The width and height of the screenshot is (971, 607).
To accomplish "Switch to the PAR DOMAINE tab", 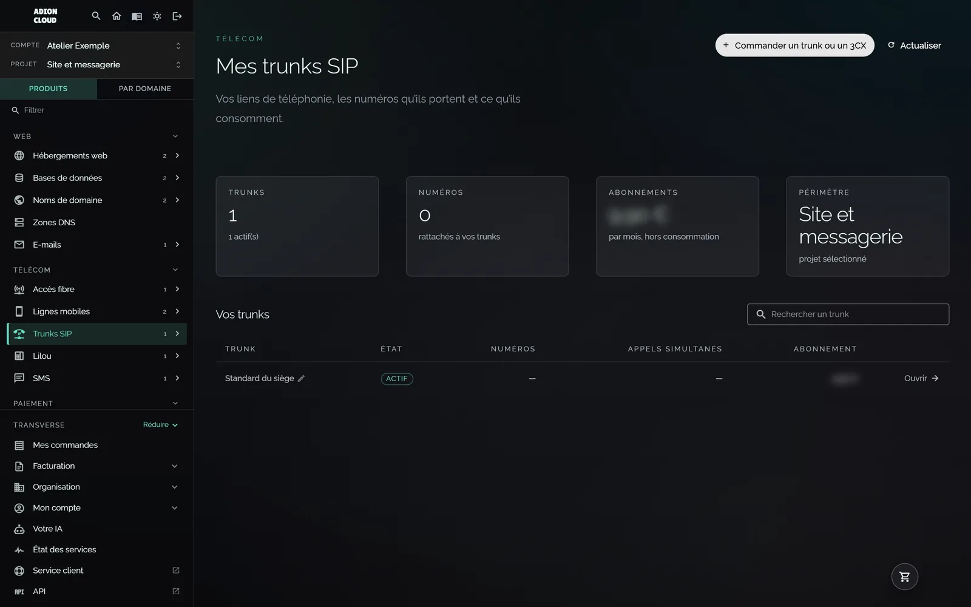I will tap(145, 89).
